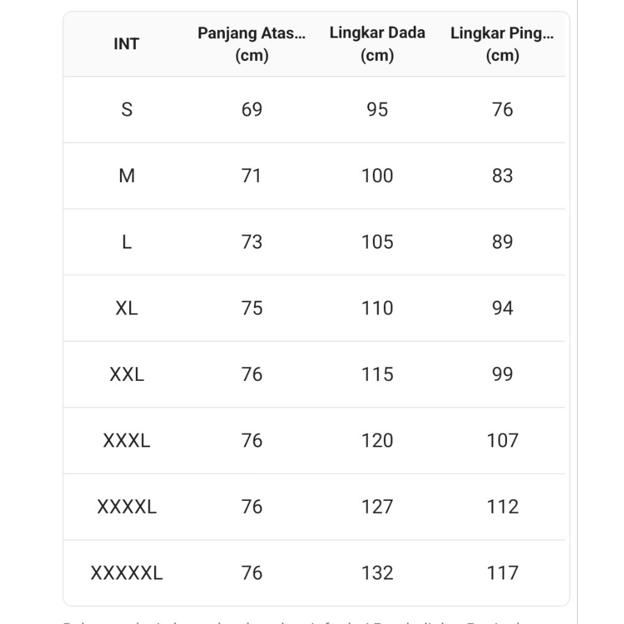Screen dimensions: 624x624
Task: Select the XXXL size row label
Action: pyautogui.click(x=127, y=441)
